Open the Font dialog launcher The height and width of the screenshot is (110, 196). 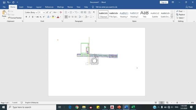(x=62, y=21)
